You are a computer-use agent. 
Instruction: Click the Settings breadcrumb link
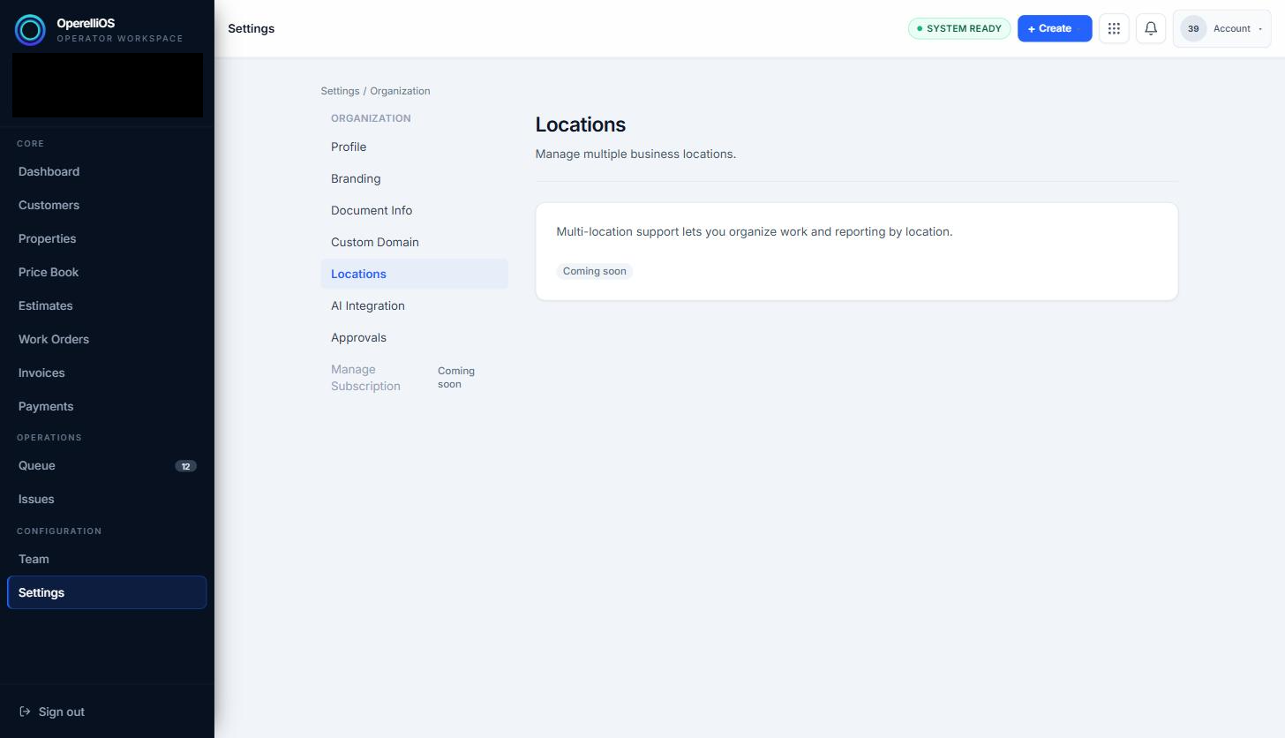coord(340,91)
